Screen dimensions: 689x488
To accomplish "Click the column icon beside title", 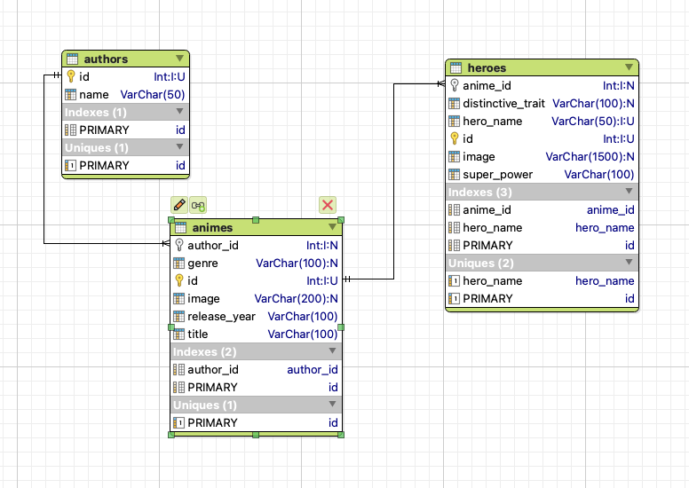I will pos(178,335).
